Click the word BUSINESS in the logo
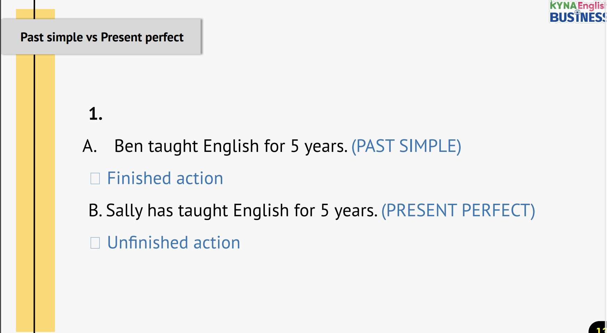Screen dimensions: 607x333 pyautogui.click(x=578, y=17)
